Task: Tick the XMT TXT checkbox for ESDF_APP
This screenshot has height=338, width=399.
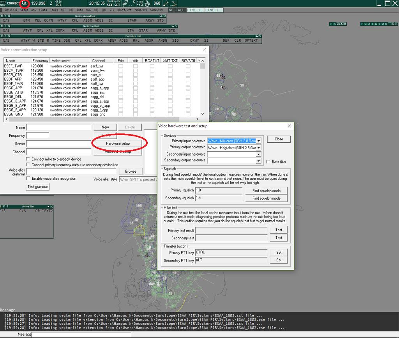Action: 170,79
